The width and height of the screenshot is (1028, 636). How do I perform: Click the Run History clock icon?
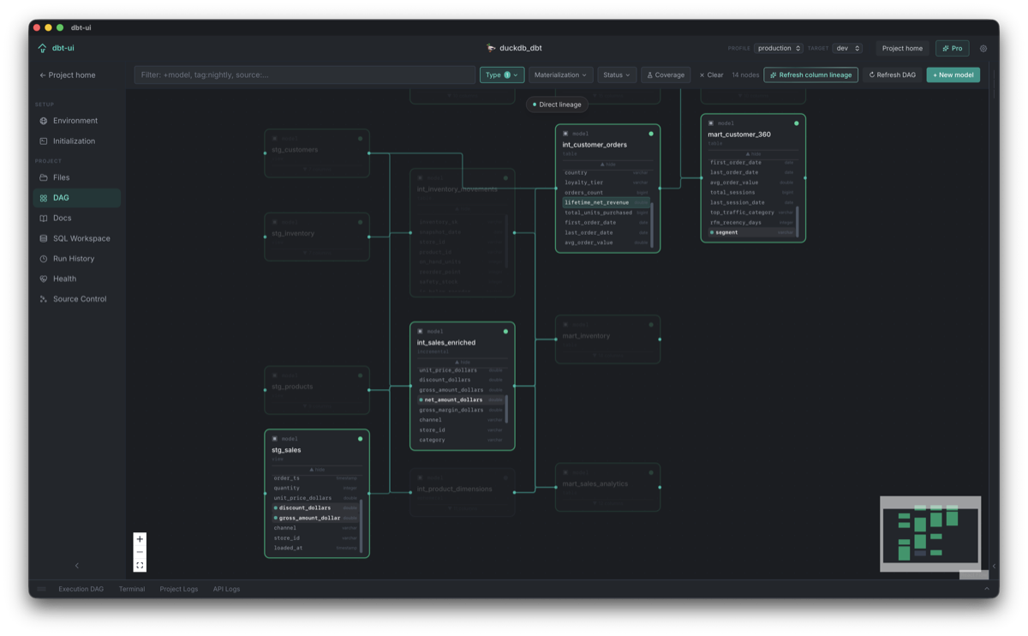coord(44,259)
